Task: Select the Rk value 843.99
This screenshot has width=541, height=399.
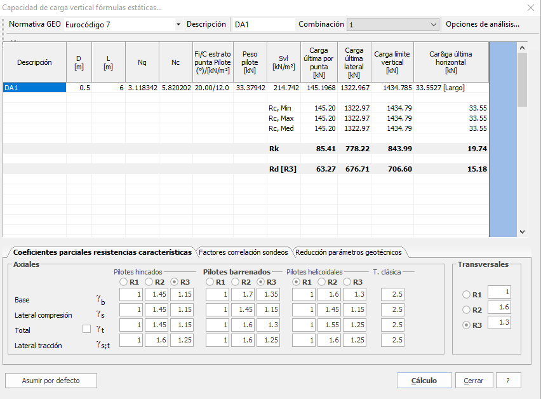Action: 392,149
